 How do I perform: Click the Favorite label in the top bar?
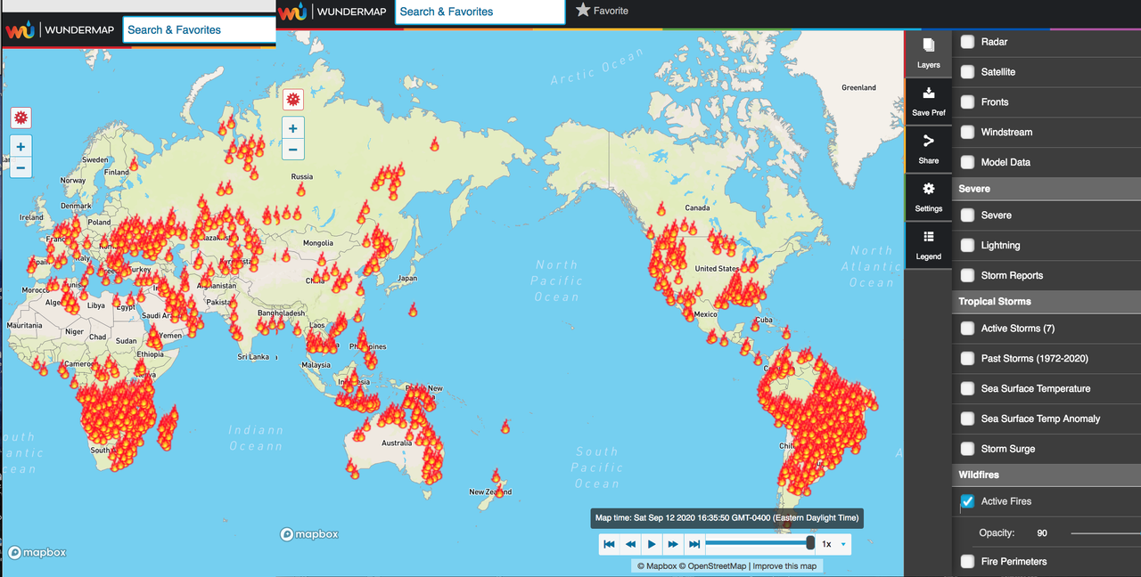611,11
